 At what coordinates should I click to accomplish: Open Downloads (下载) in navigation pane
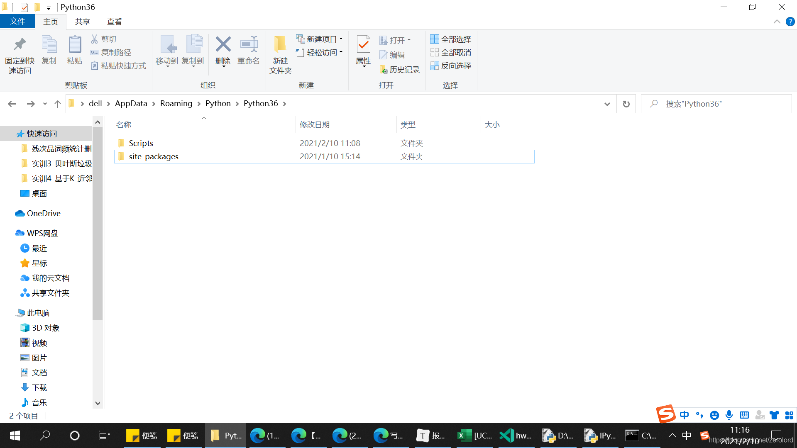(x=39, y=387)
